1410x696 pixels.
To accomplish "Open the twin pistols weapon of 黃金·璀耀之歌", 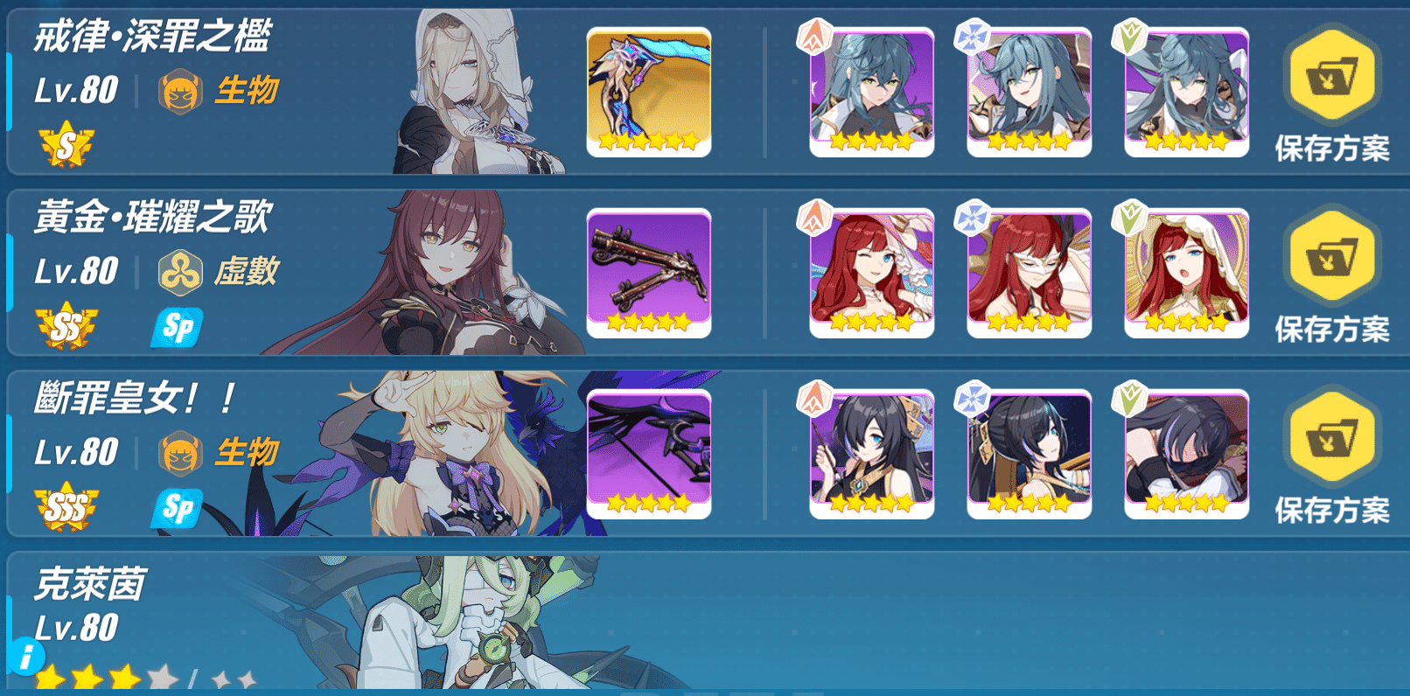I will pos(649,273).
